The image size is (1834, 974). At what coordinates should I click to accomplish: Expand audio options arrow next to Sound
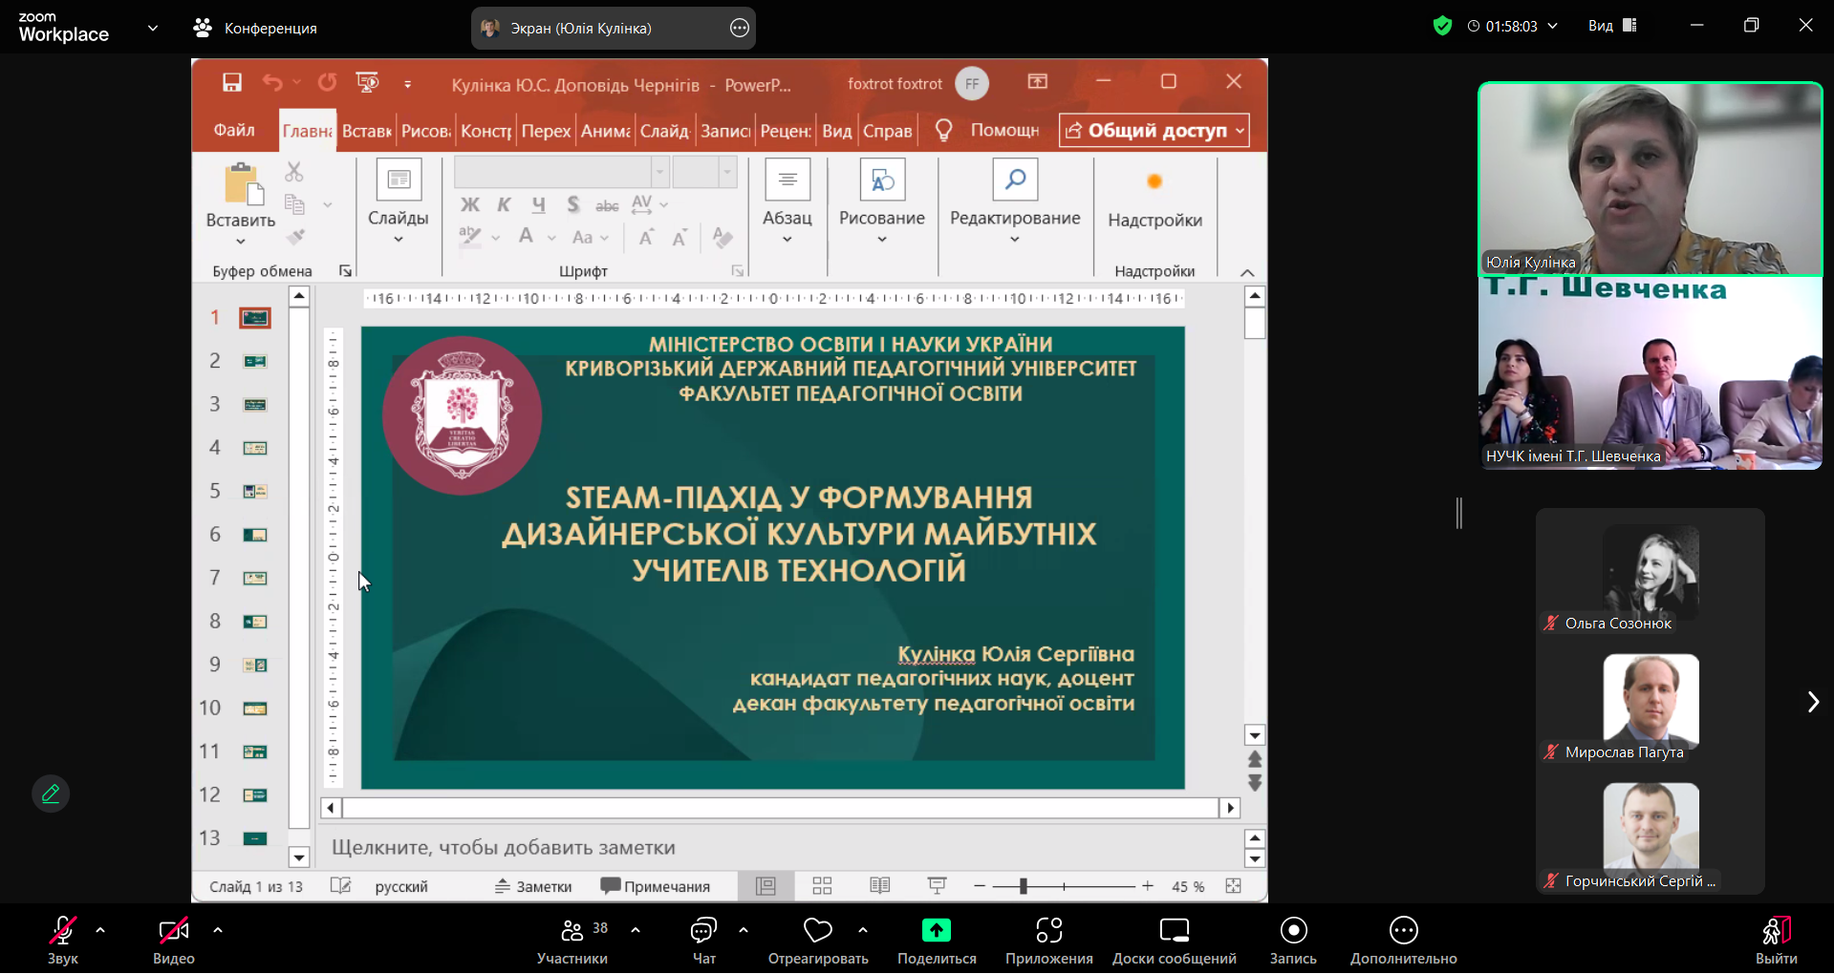point(100,930)
